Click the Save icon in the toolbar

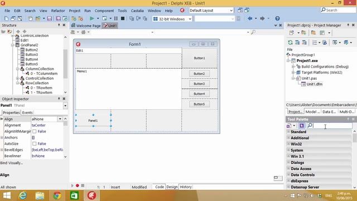49,18
